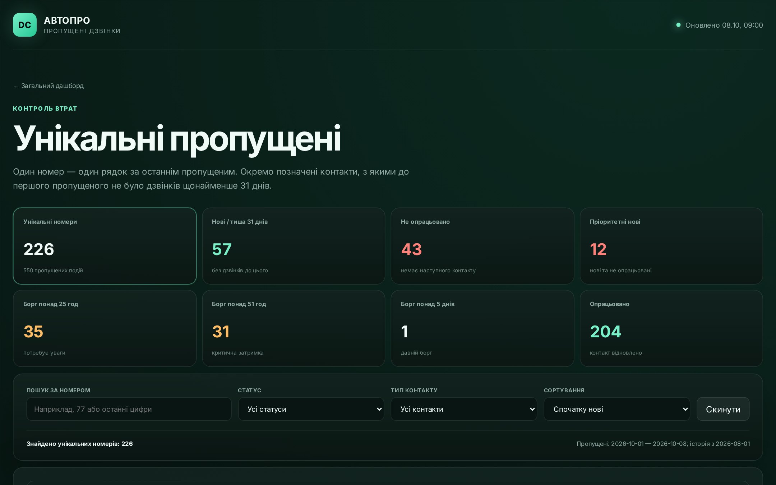The height and width of the screenshot is (485, 776).
Task: Select the Не опрацьовано 43 card
Action: (x=482, y=246)
